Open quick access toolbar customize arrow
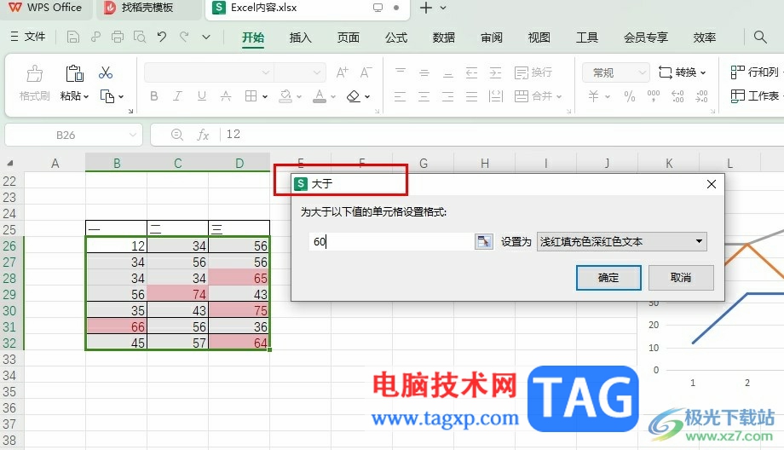 click(206, 37)
